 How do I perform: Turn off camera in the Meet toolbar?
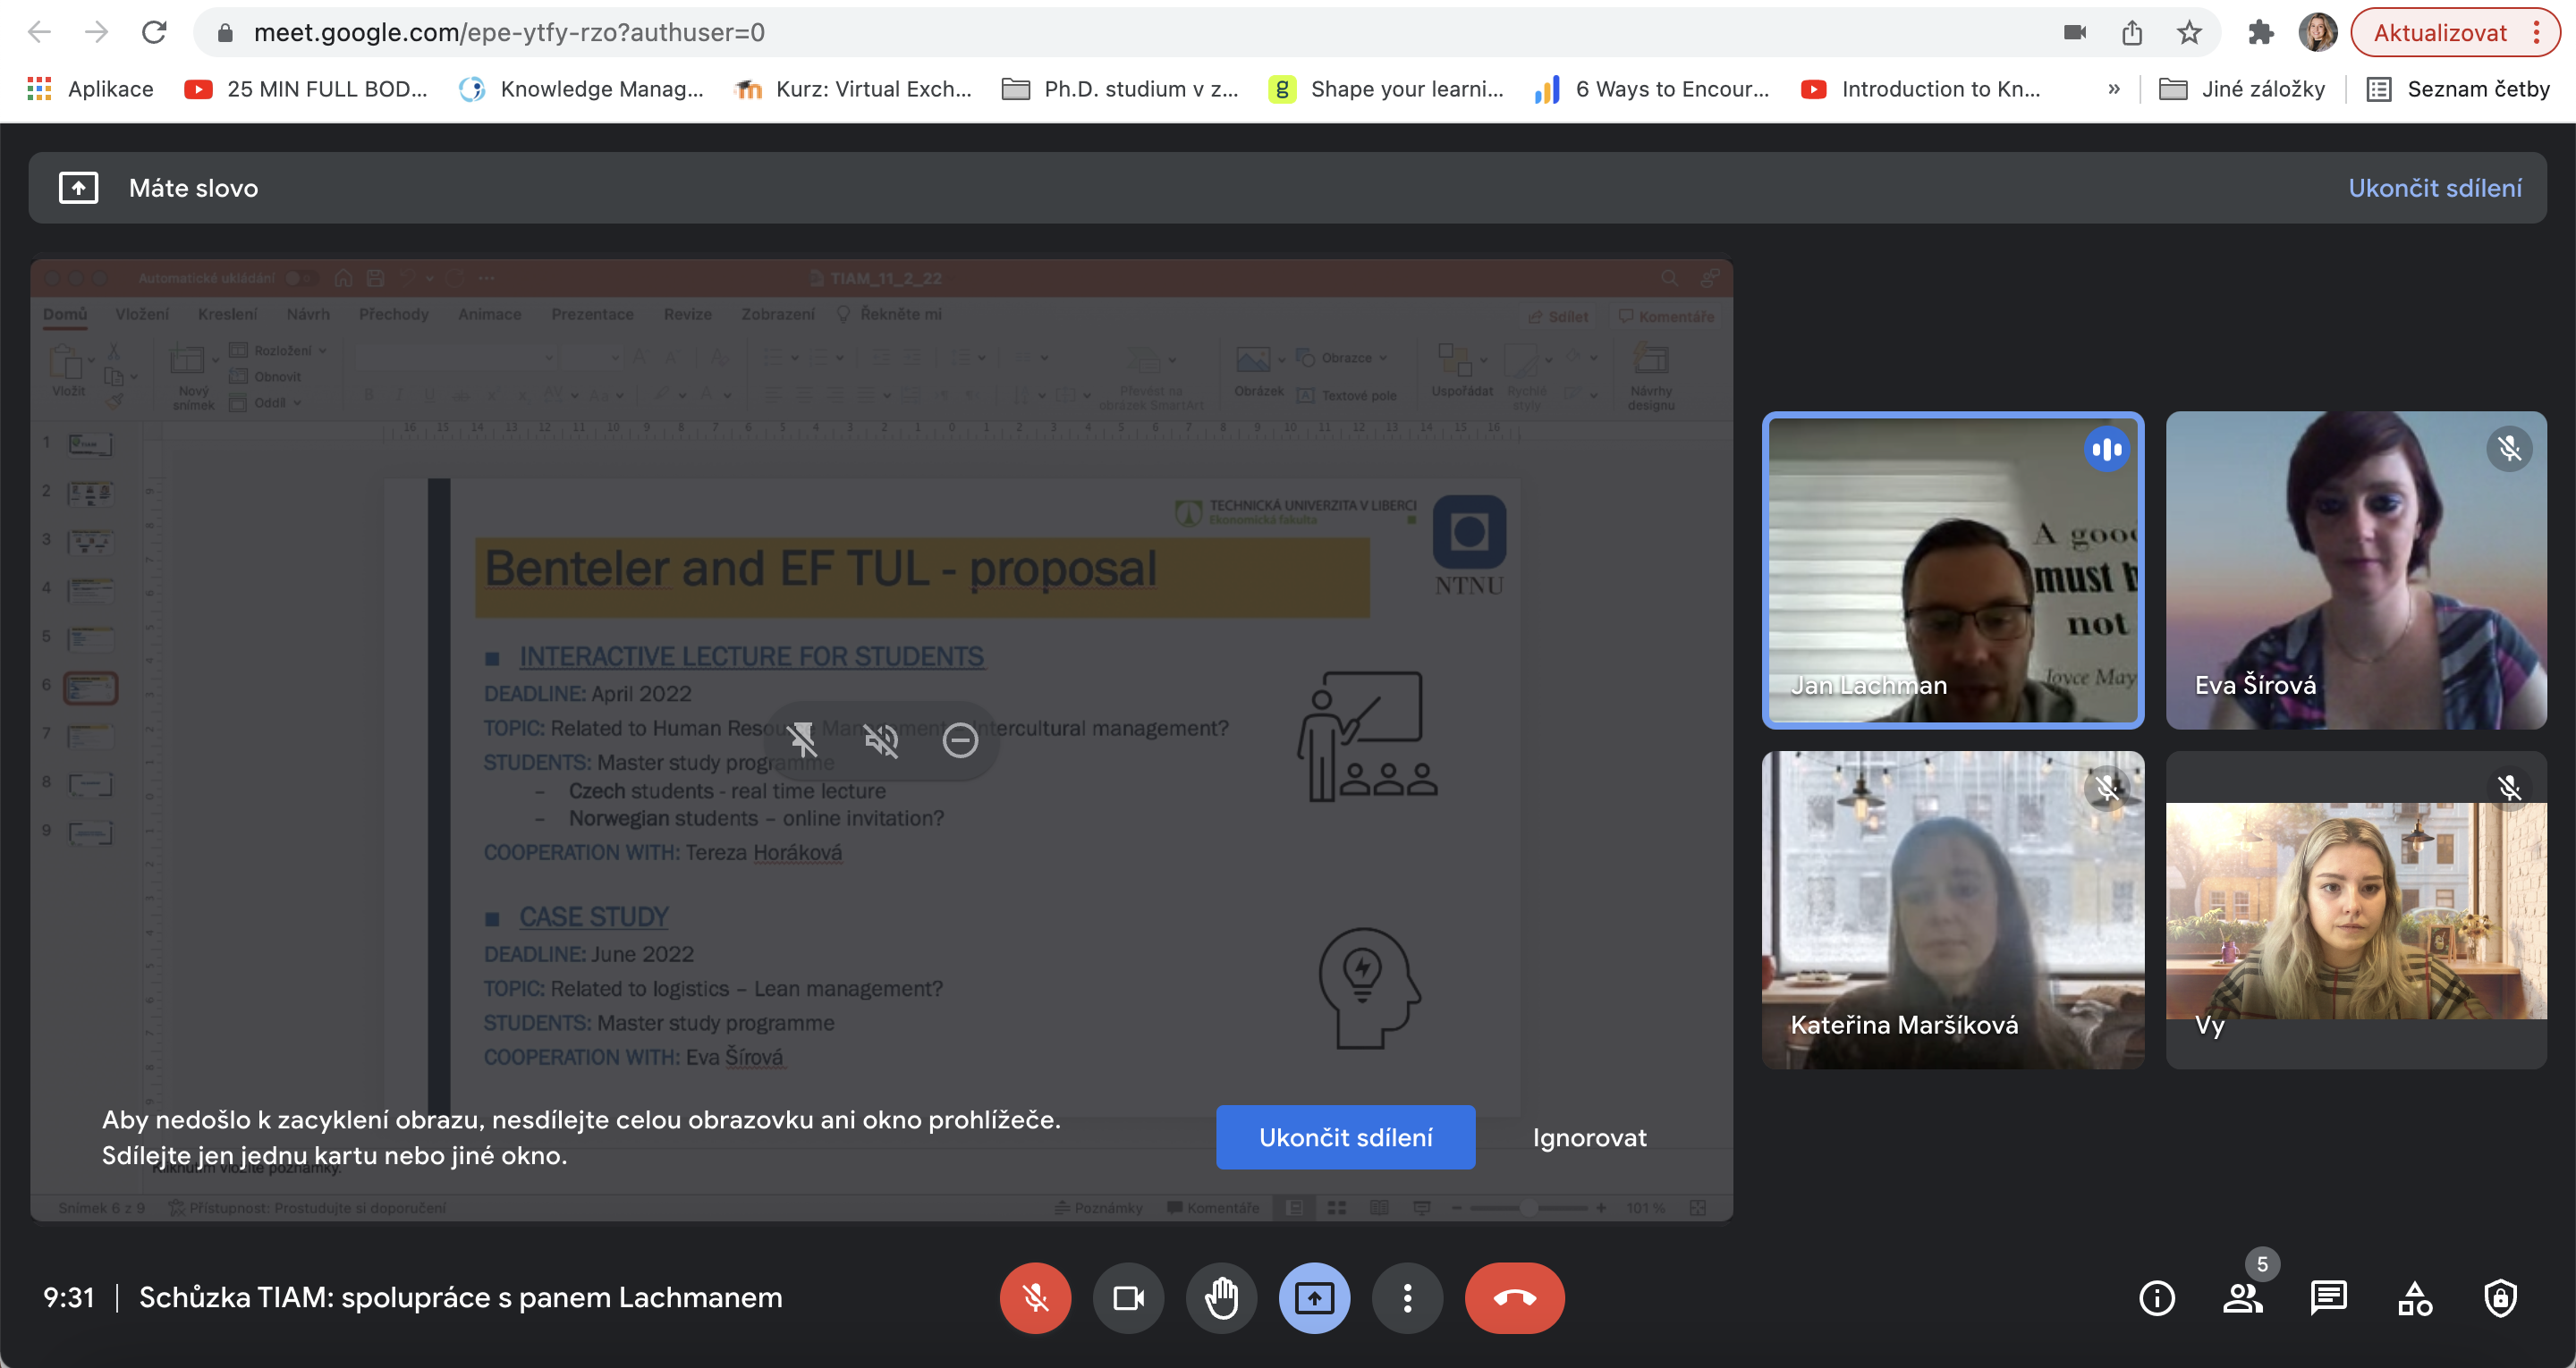pos(1128,1298)
